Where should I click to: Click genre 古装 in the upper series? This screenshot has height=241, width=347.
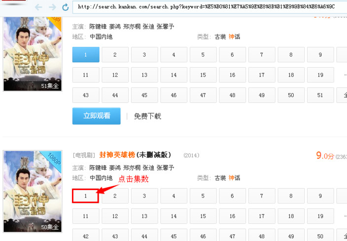pyautogui.click(x=220, y=37)
